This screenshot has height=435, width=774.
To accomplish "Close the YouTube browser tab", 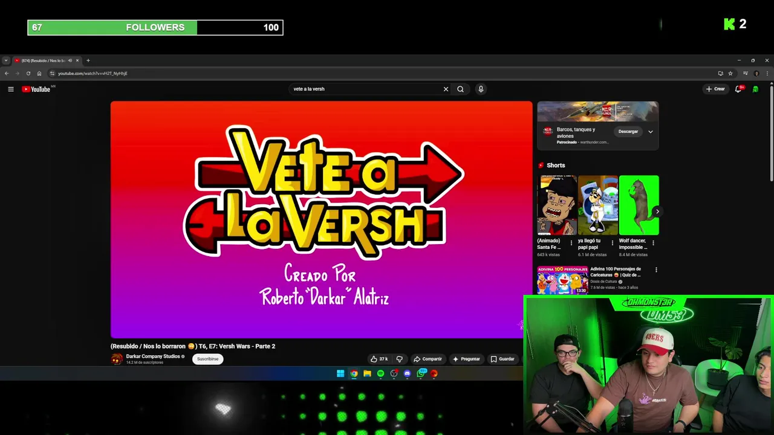I will [x=77, y=60].
